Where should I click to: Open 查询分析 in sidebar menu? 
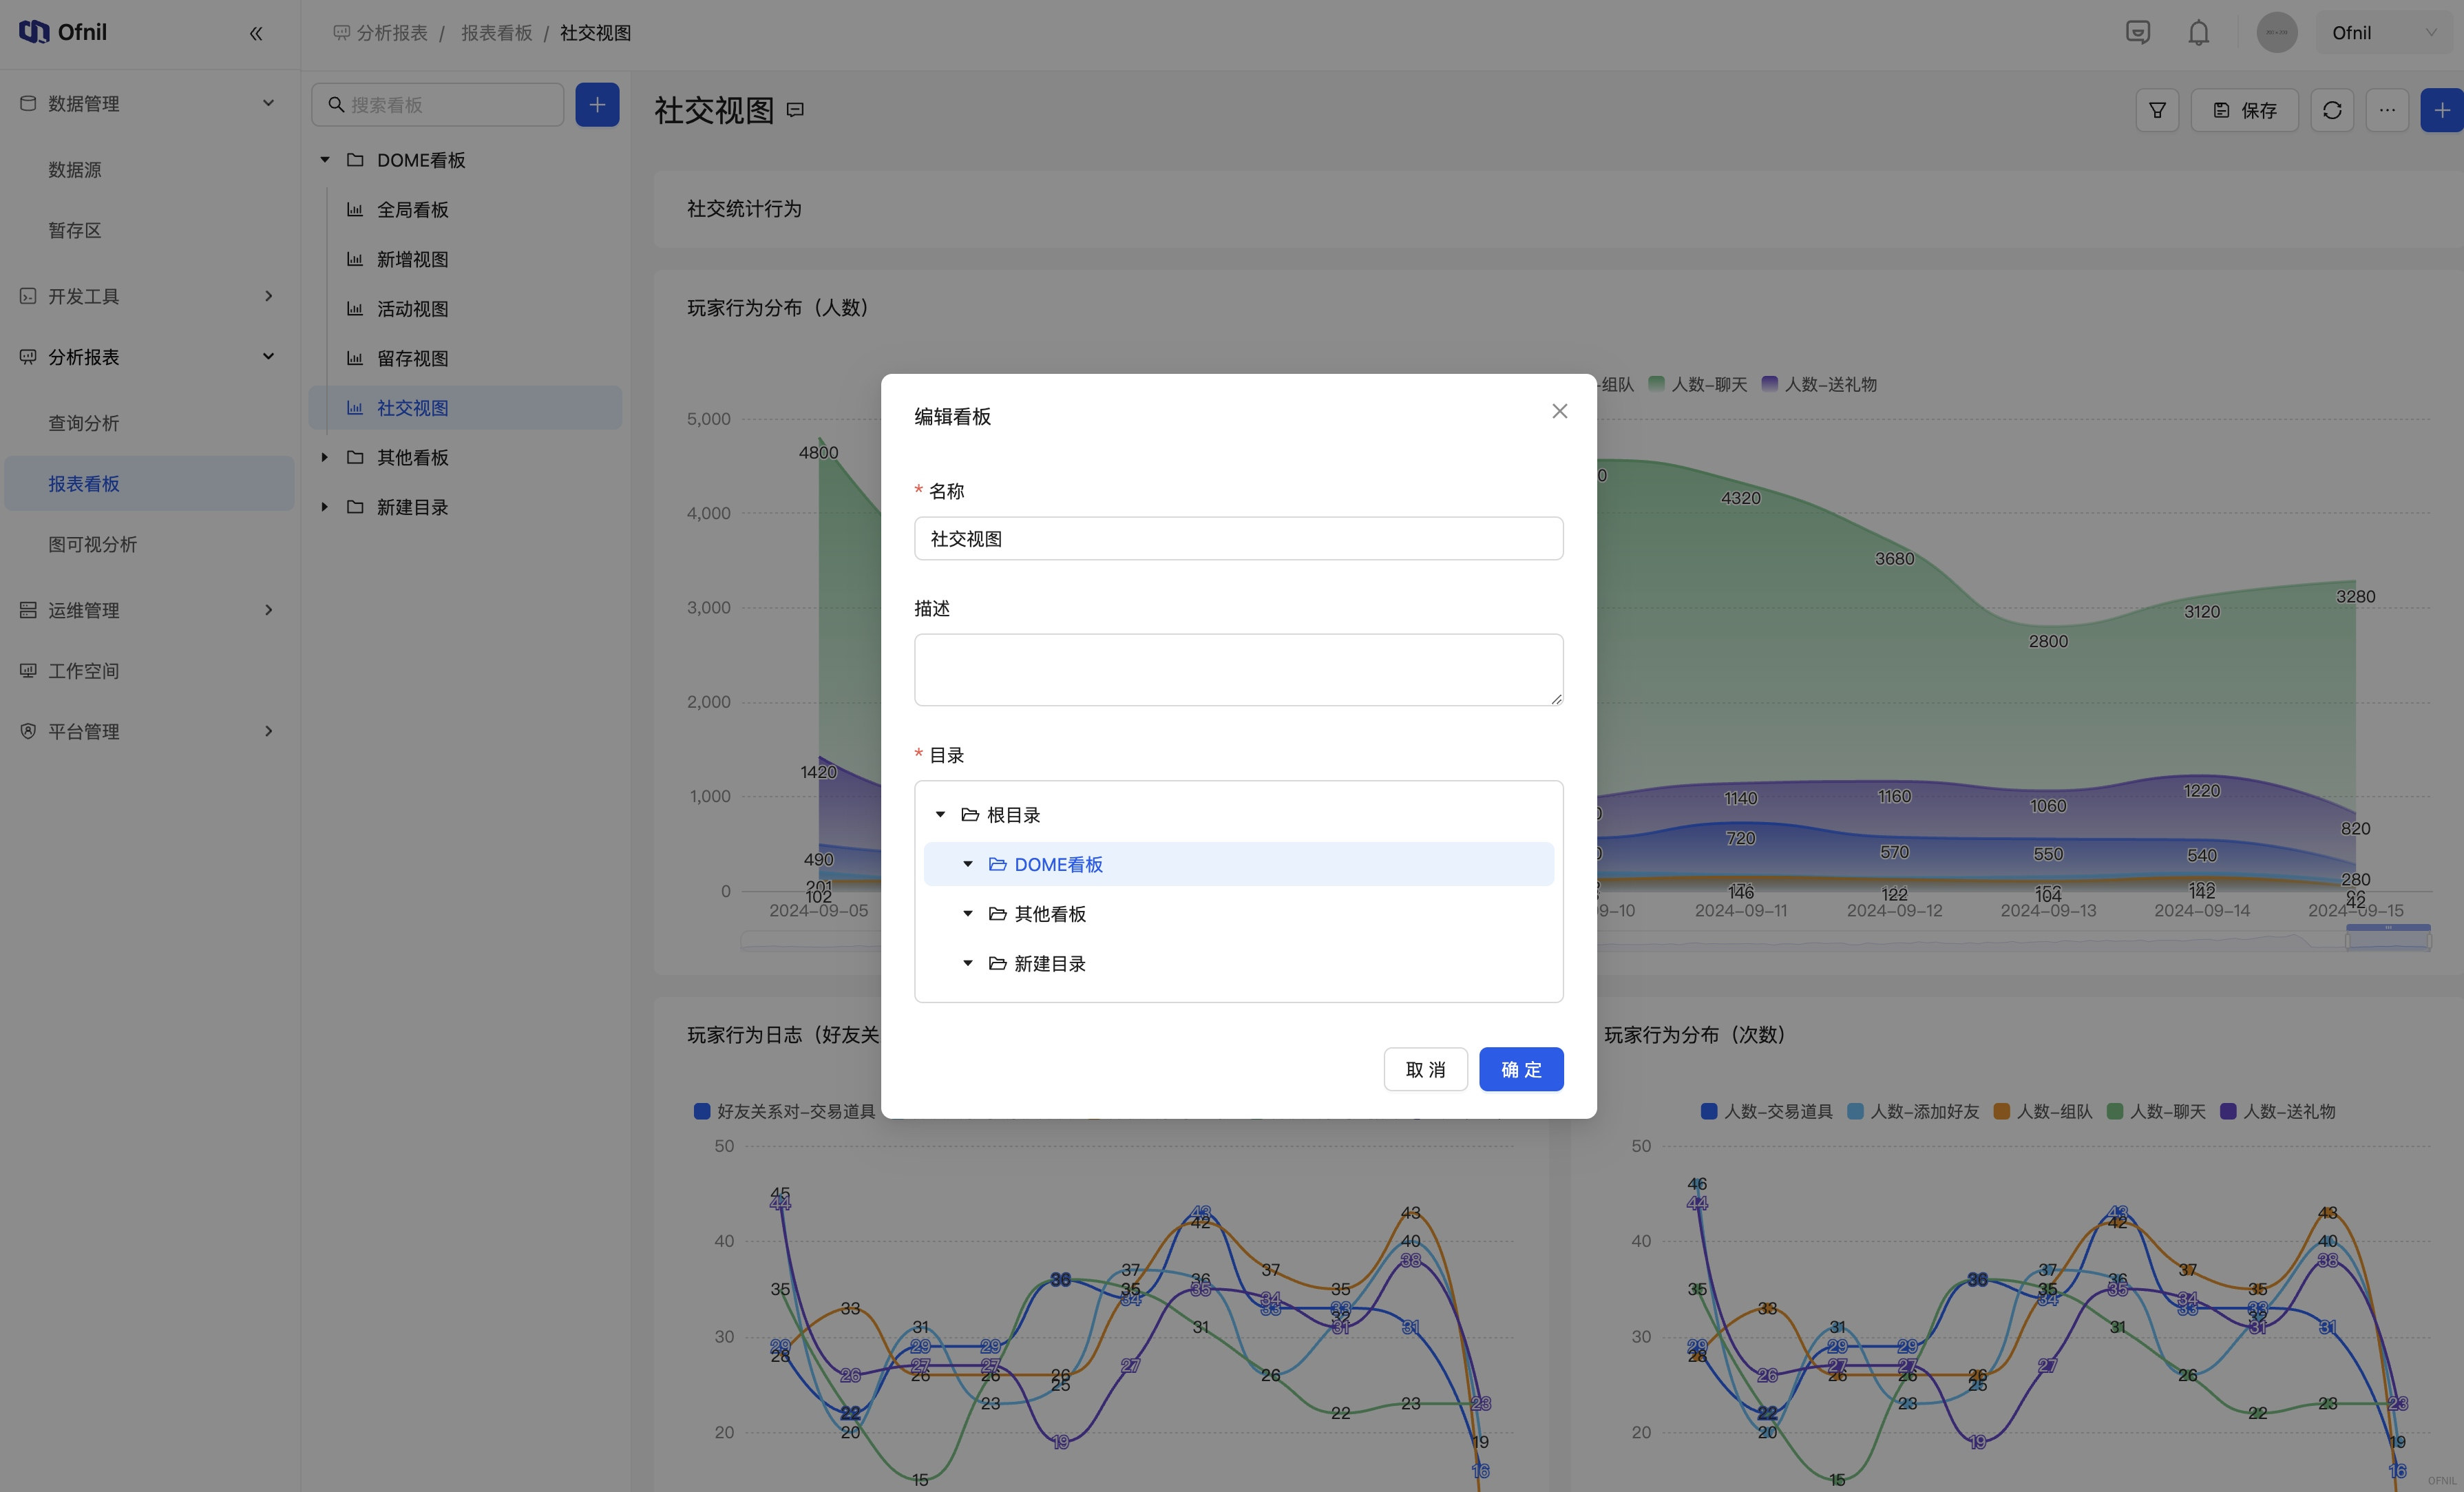tap(84, 423)
